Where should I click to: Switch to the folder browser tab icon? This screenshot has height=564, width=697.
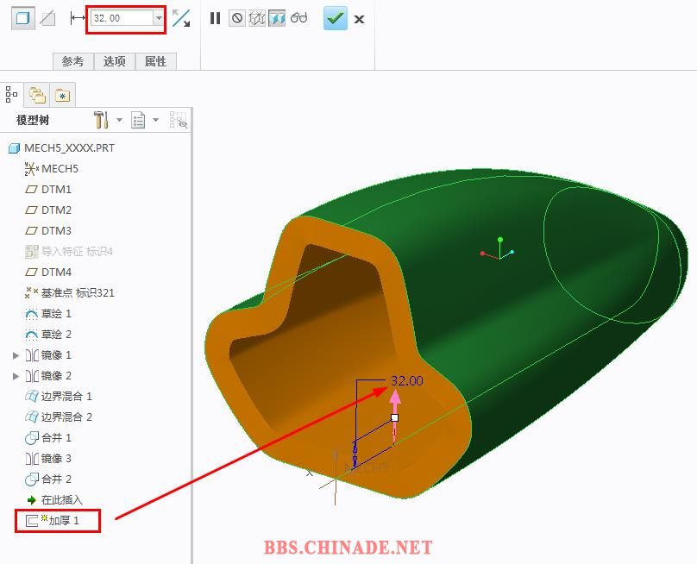pos(36,95)
